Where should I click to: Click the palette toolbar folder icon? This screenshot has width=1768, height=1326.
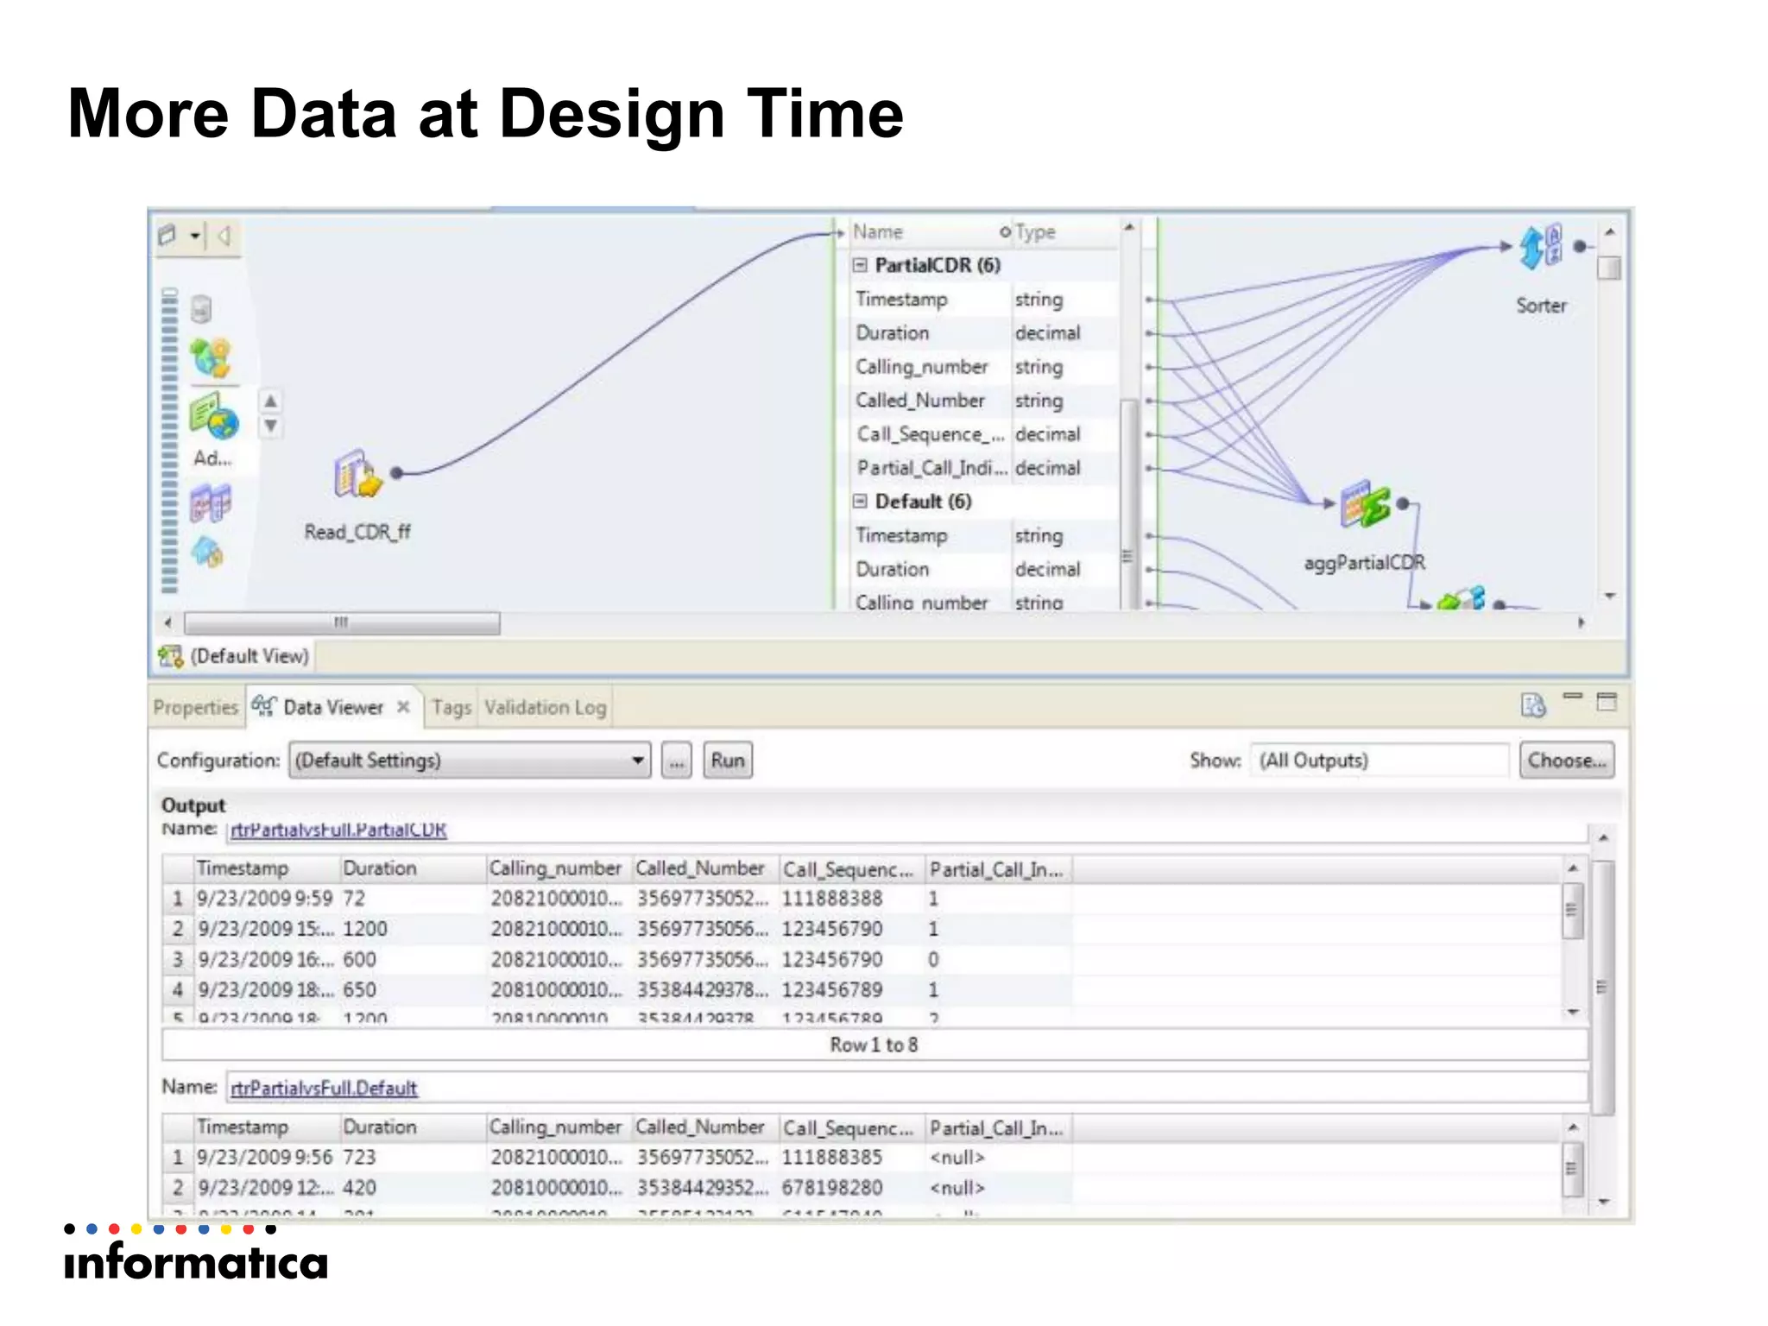point(167,235)
